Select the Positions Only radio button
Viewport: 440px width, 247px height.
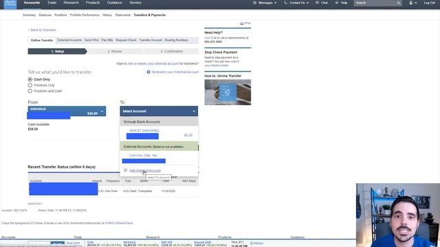(30, 85)
